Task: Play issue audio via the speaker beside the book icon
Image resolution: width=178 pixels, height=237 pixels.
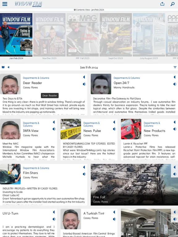Action: (9, 67)
